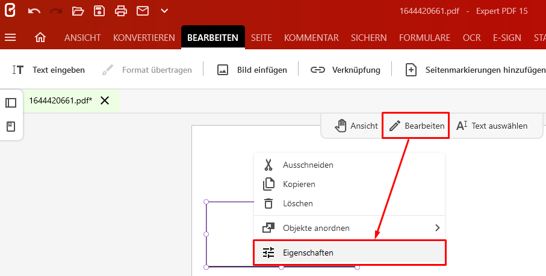Open the KOMMENTAR tab
The height and width of the screenshot is (276, 546).
(311, 37)
